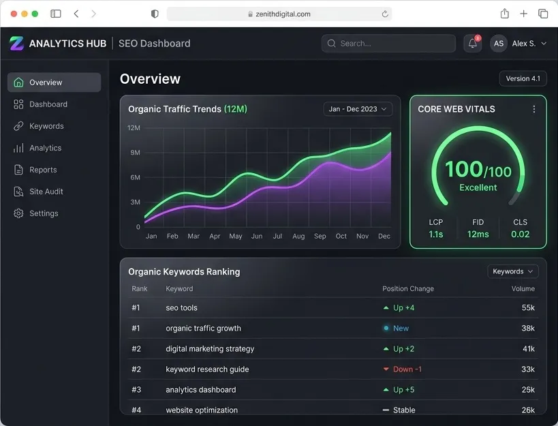
Task: Reload the page with the refresh icon
Action: (x=385, y=14)
